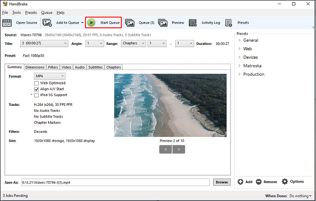
Task: Click the 'Decomb' filter text
Action: tap(40, 131)
